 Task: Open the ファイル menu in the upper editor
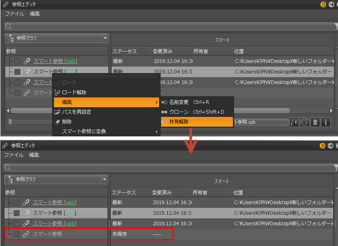pyautogui.click(x=15, y=13)
